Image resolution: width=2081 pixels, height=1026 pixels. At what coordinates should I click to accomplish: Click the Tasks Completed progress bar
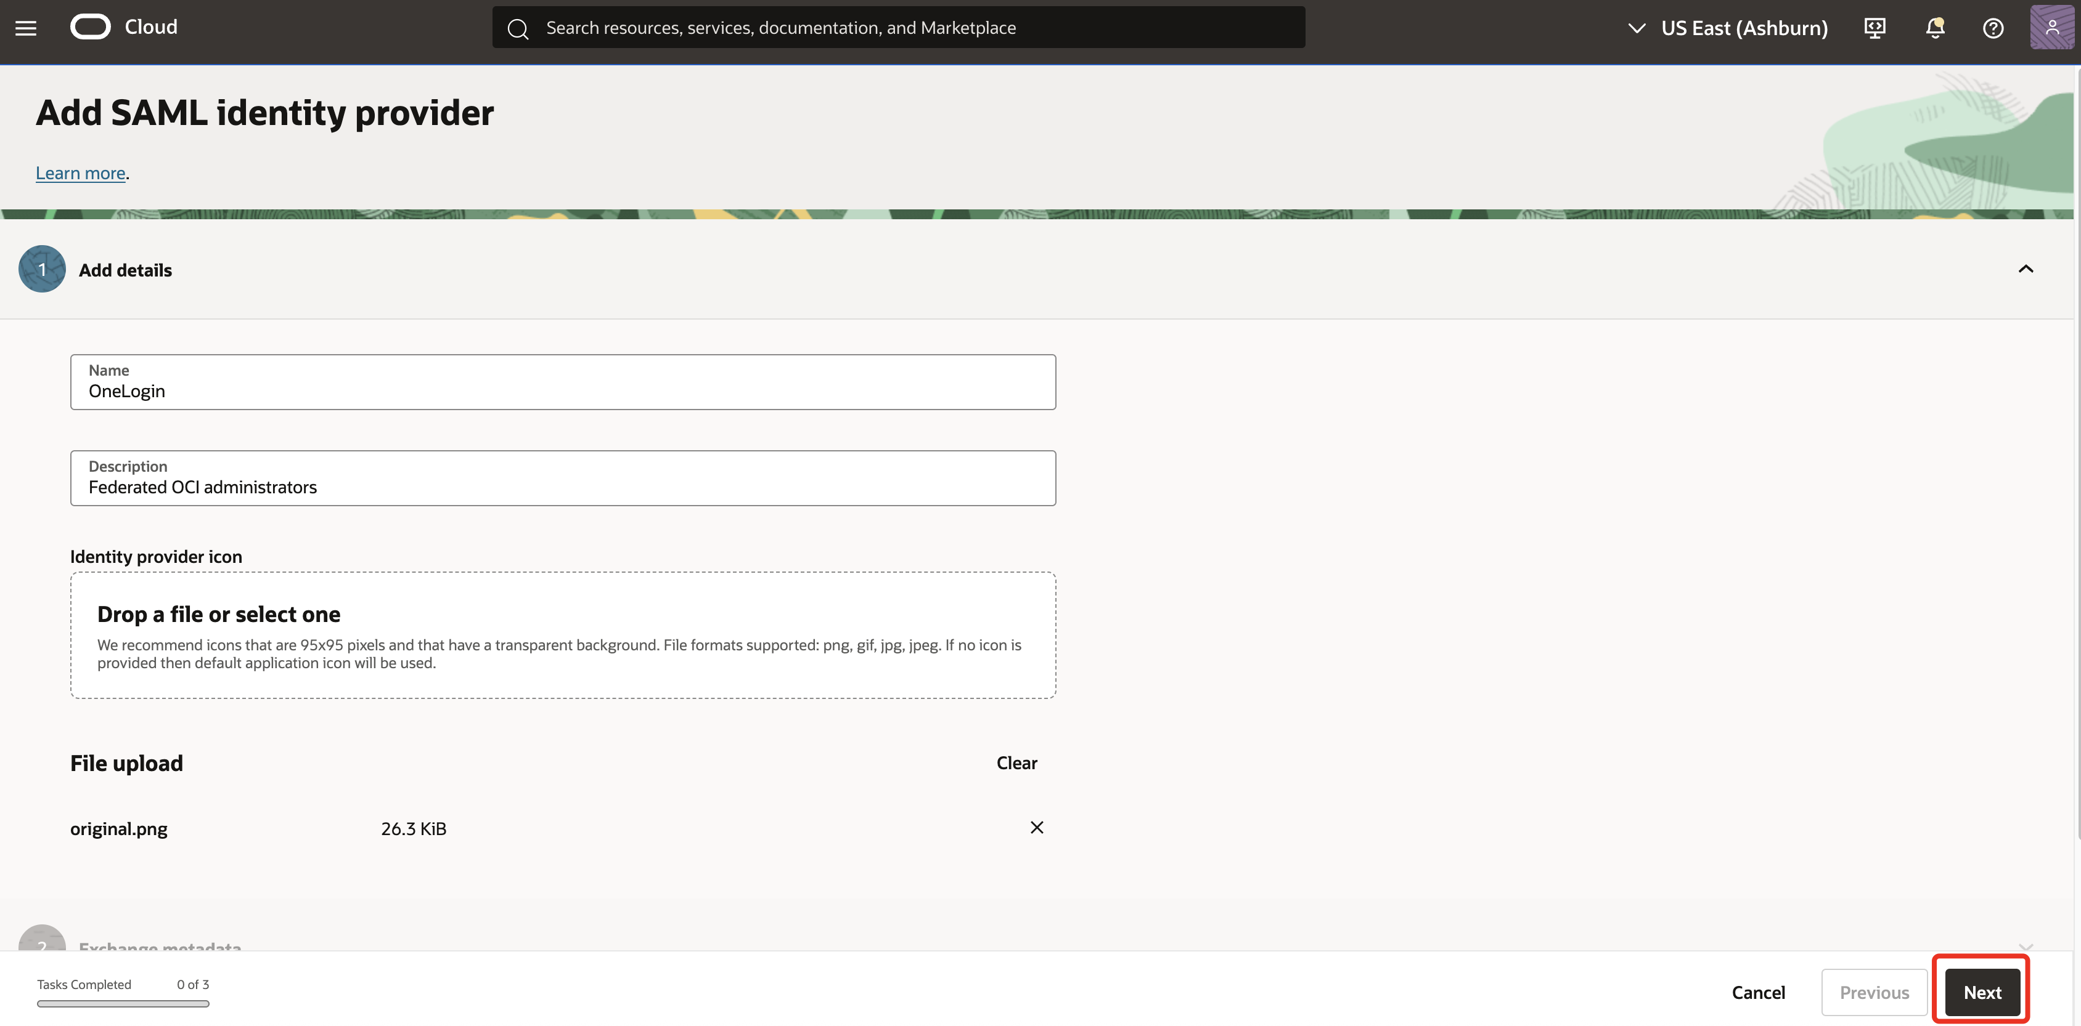(x=123, y=1004)
